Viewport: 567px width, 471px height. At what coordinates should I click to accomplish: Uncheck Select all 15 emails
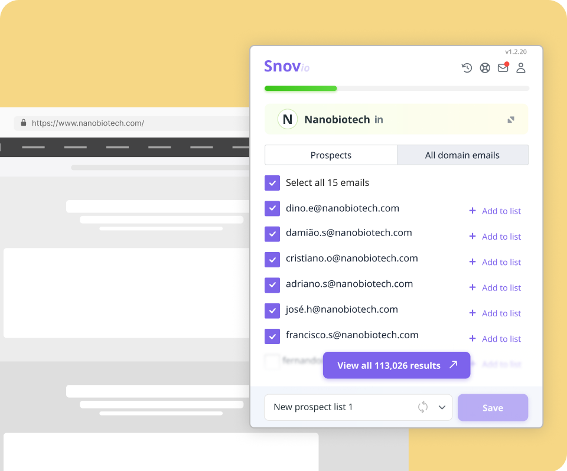tap(272, 183)
